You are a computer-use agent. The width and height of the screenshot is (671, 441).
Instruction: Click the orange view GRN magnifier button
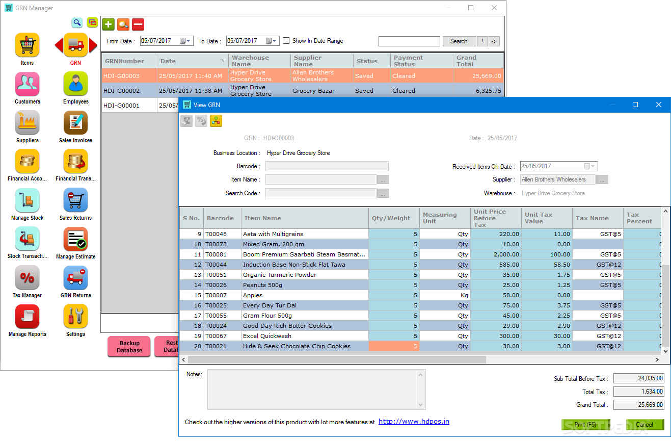pyautogui.click(x=123, y=24)
